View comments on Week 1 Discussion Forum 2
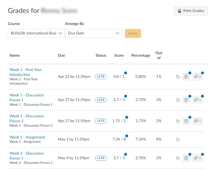212x170 pixels. (x=198, y=121)
